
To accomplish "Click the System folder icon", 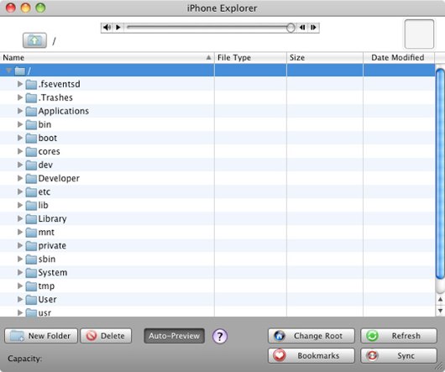I will [x=31, y=273].
